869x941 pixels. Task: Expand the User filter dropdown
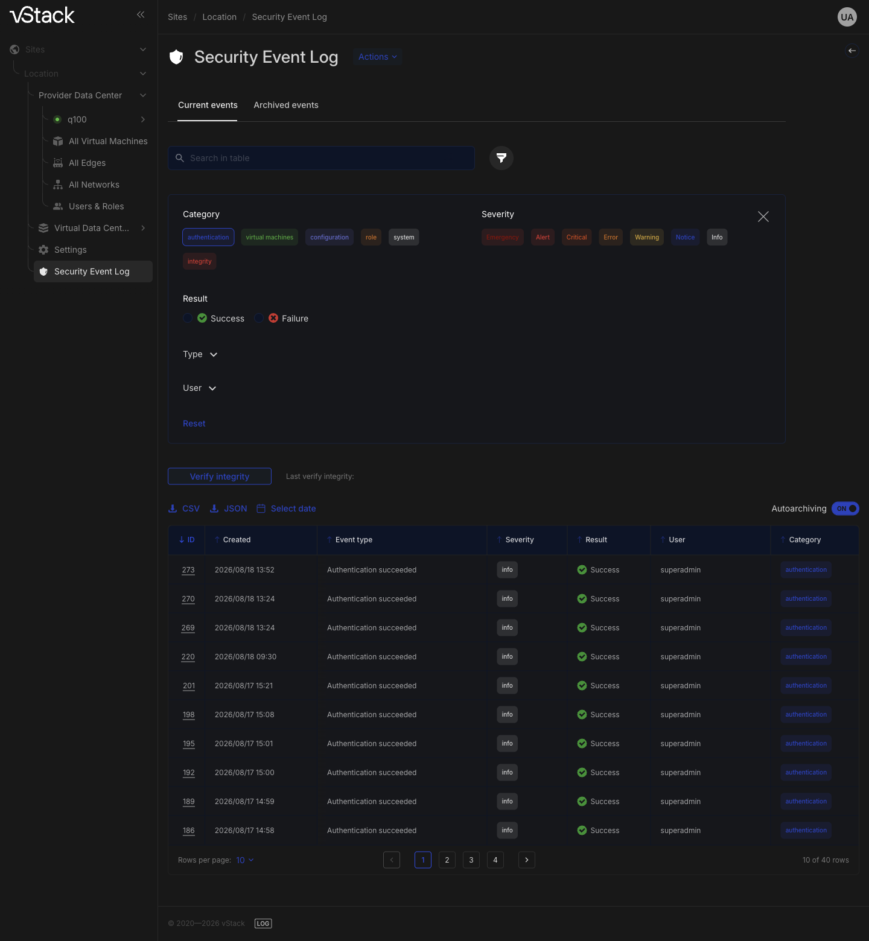(x=200, y=388)
